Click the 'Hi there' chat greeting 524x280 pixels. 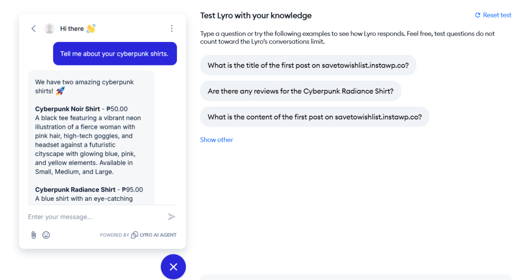click(x=78, y=29)
